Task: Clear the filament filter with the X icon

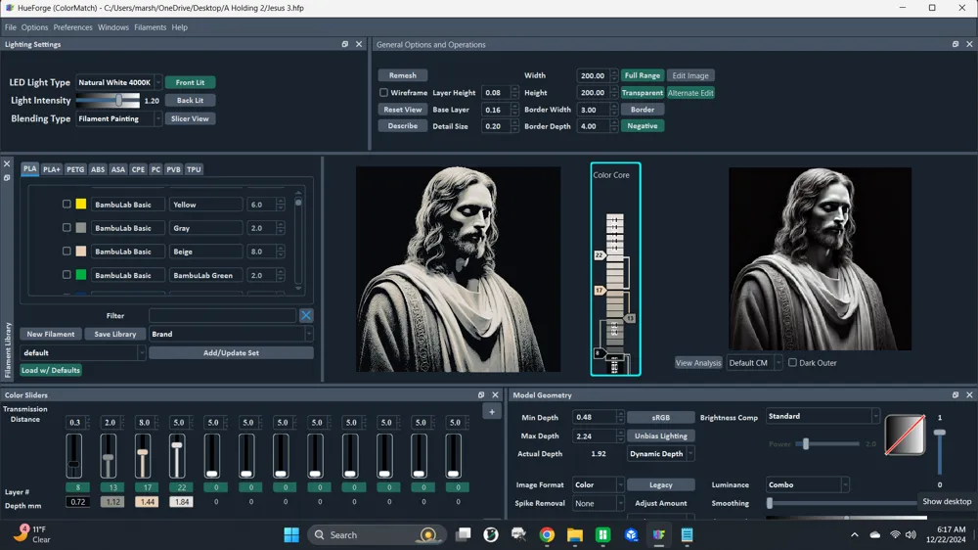Action: click(x=306, y=315)
